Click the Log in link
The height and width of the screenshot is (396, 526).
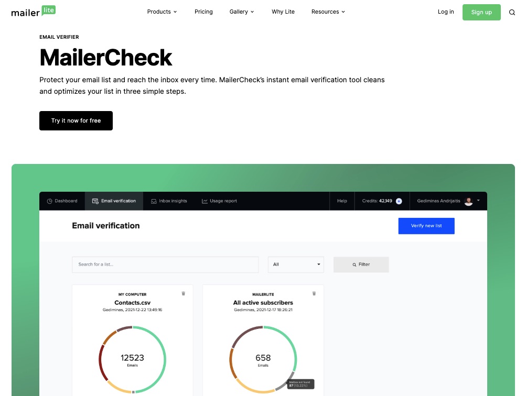pyautogui.click(x=446, y=12)
